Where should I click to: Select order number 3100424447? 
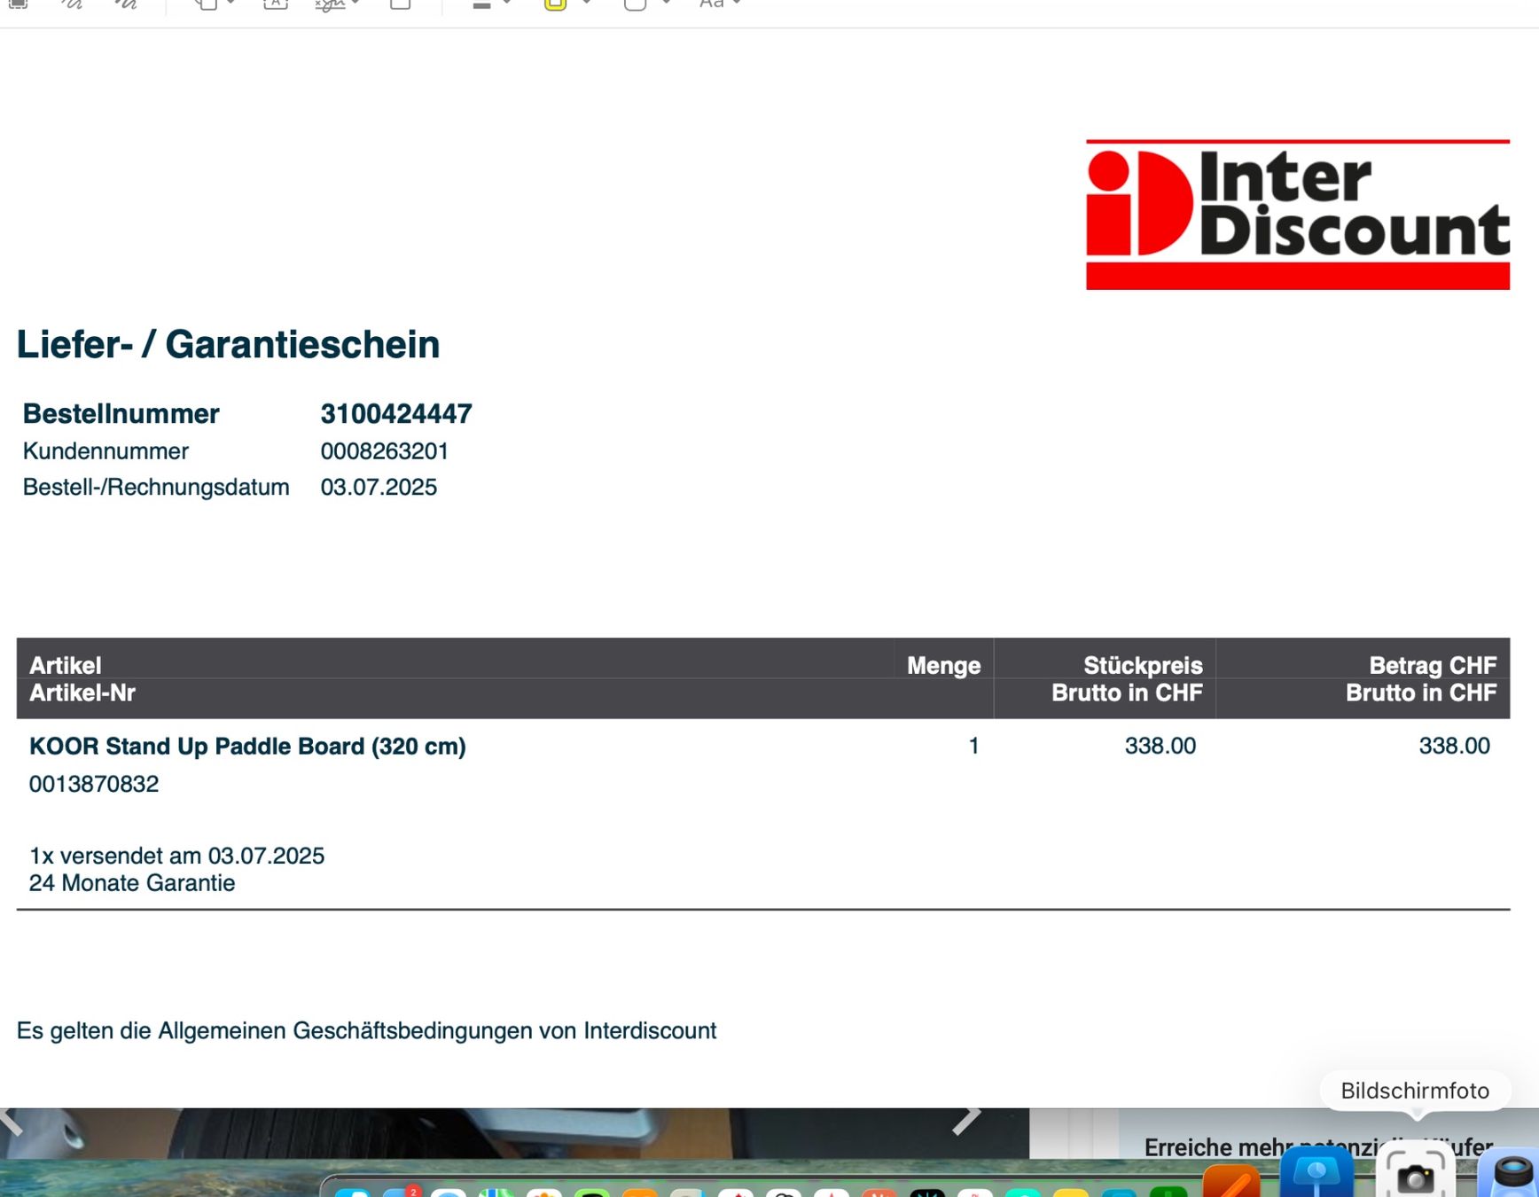click(396, 414)
